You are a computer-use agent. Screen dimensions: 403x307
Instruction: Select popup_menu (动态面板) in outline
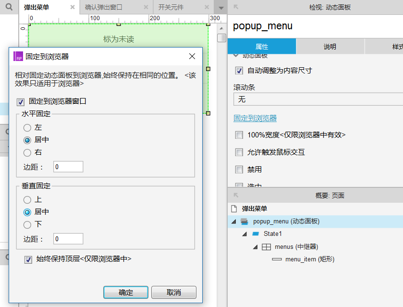tap(286, 221)
